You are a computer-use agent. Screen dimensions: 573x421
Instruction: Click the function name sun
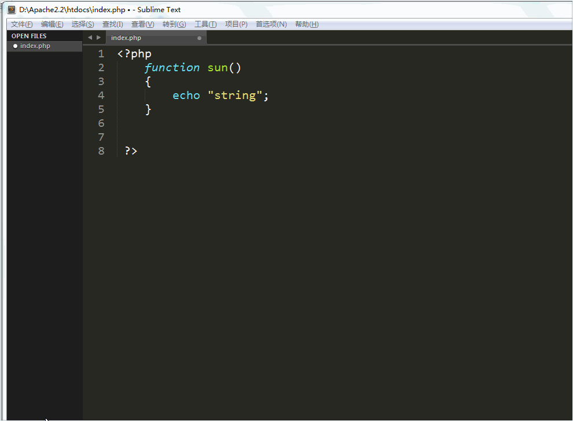[x=218, y=68]
